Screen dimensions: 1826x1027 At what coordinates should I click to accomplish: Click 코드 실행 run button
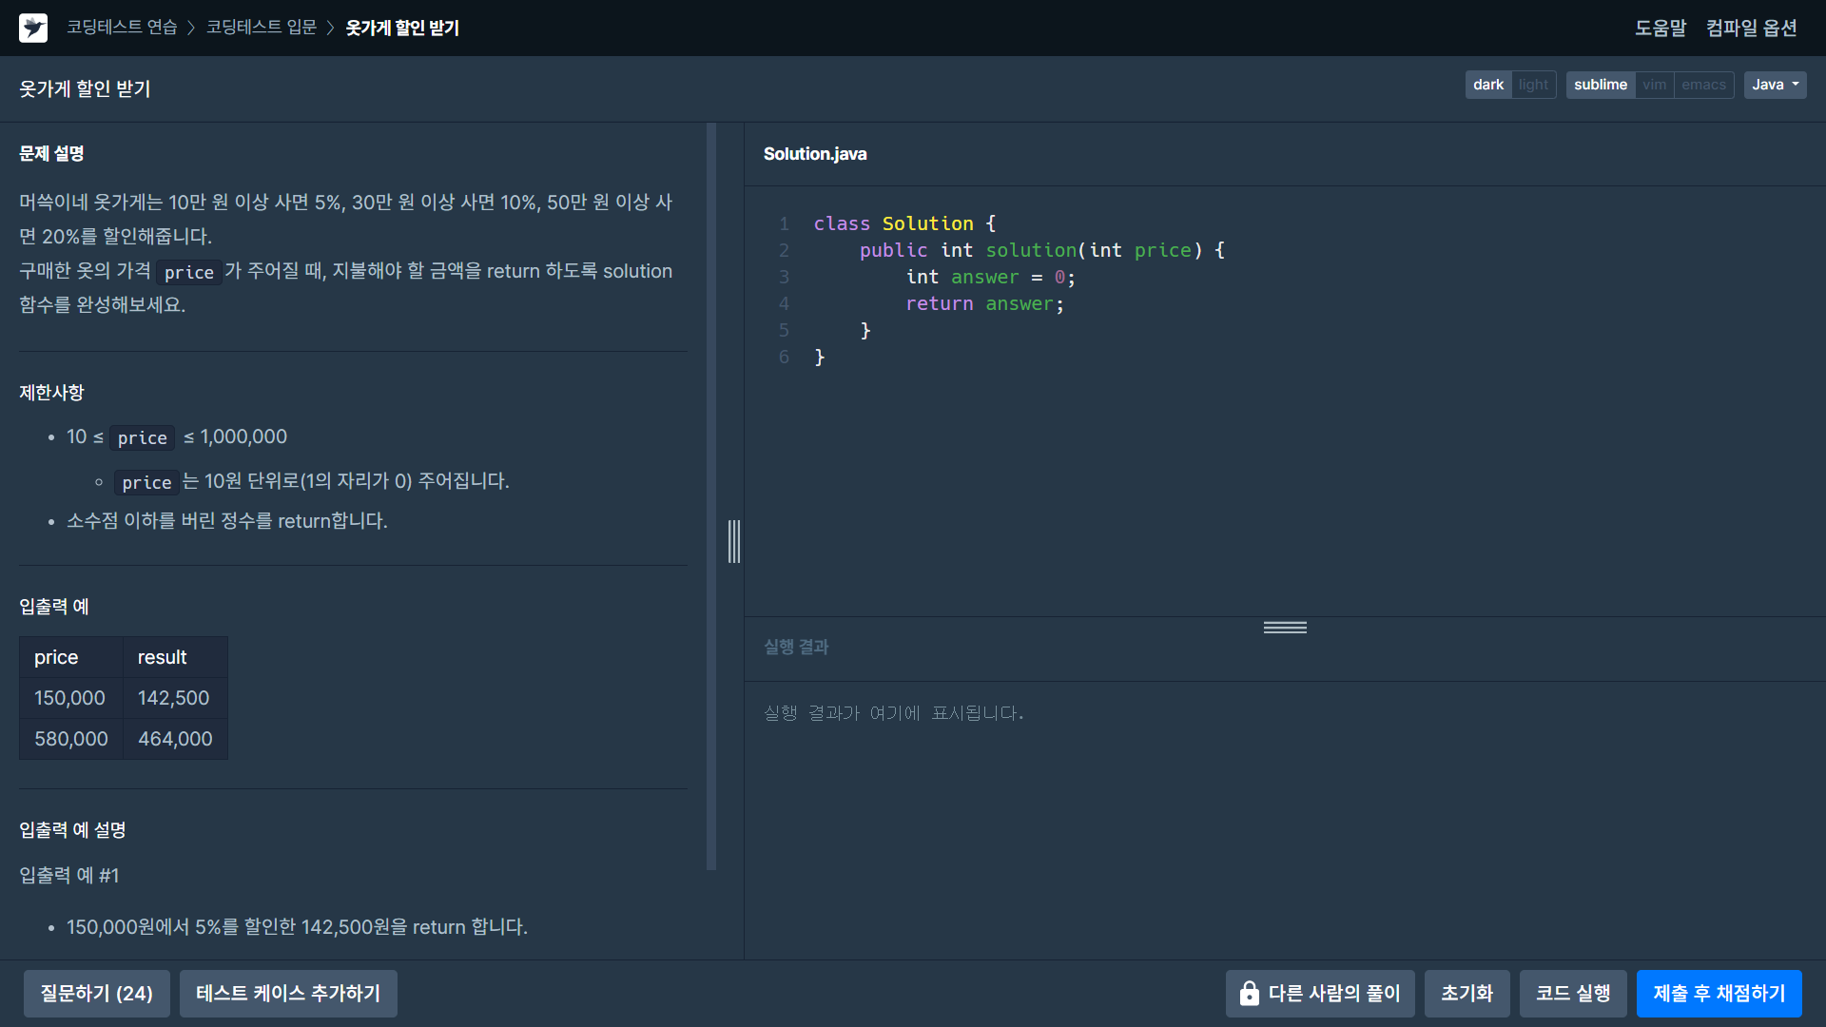pyautogui.click(x=1573, y=993)
